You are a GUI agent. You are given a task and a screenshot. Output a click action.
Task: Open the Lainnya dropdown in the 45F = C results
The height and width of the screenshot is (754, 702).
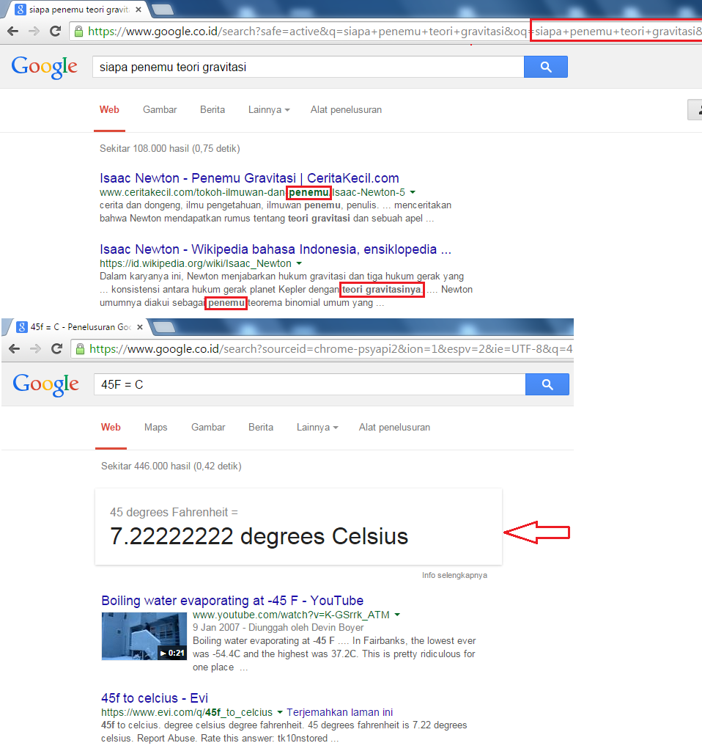click(x=317, y=427)
